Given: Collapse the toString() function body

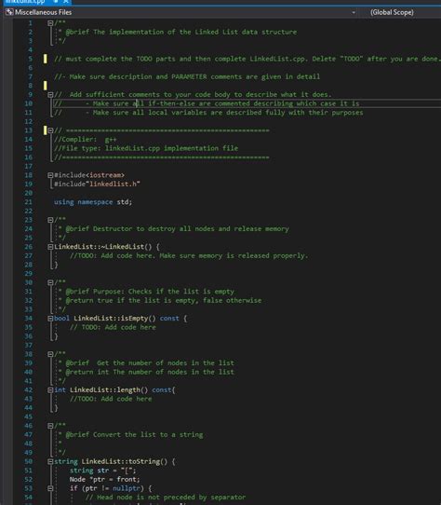Looking at the screenshot, I should pos(50,461).
